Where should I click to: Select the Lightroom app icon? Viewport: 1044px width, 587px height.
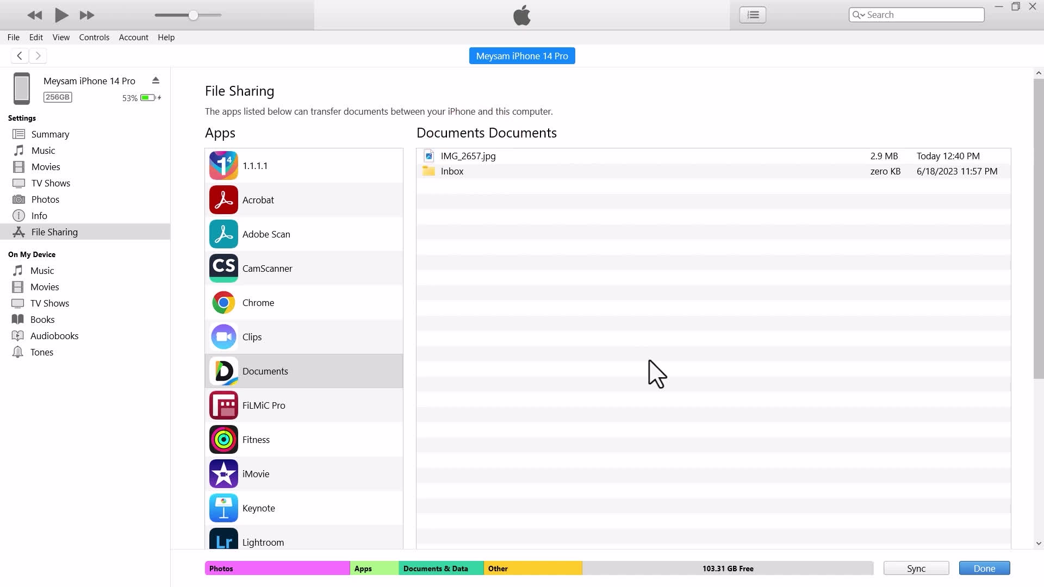223,539
